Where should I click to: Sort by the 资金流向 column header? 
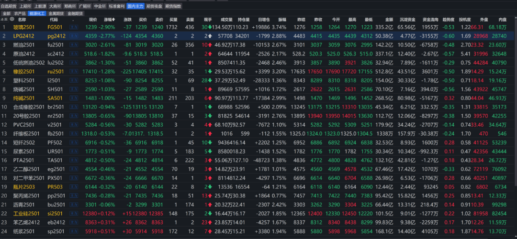click(430, 20)
